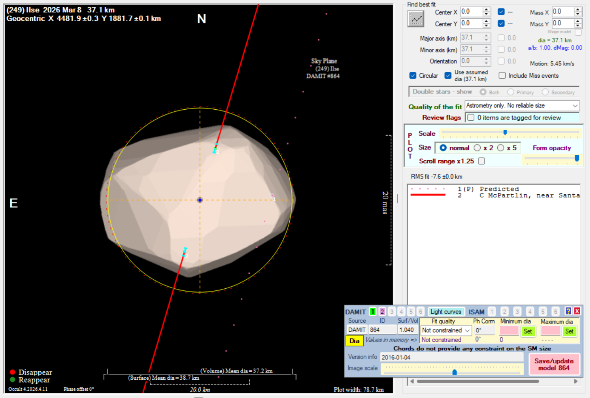Tick the Scroll range x1.25 checkbox
Screen dimensions: 590x398
(482, 161)
